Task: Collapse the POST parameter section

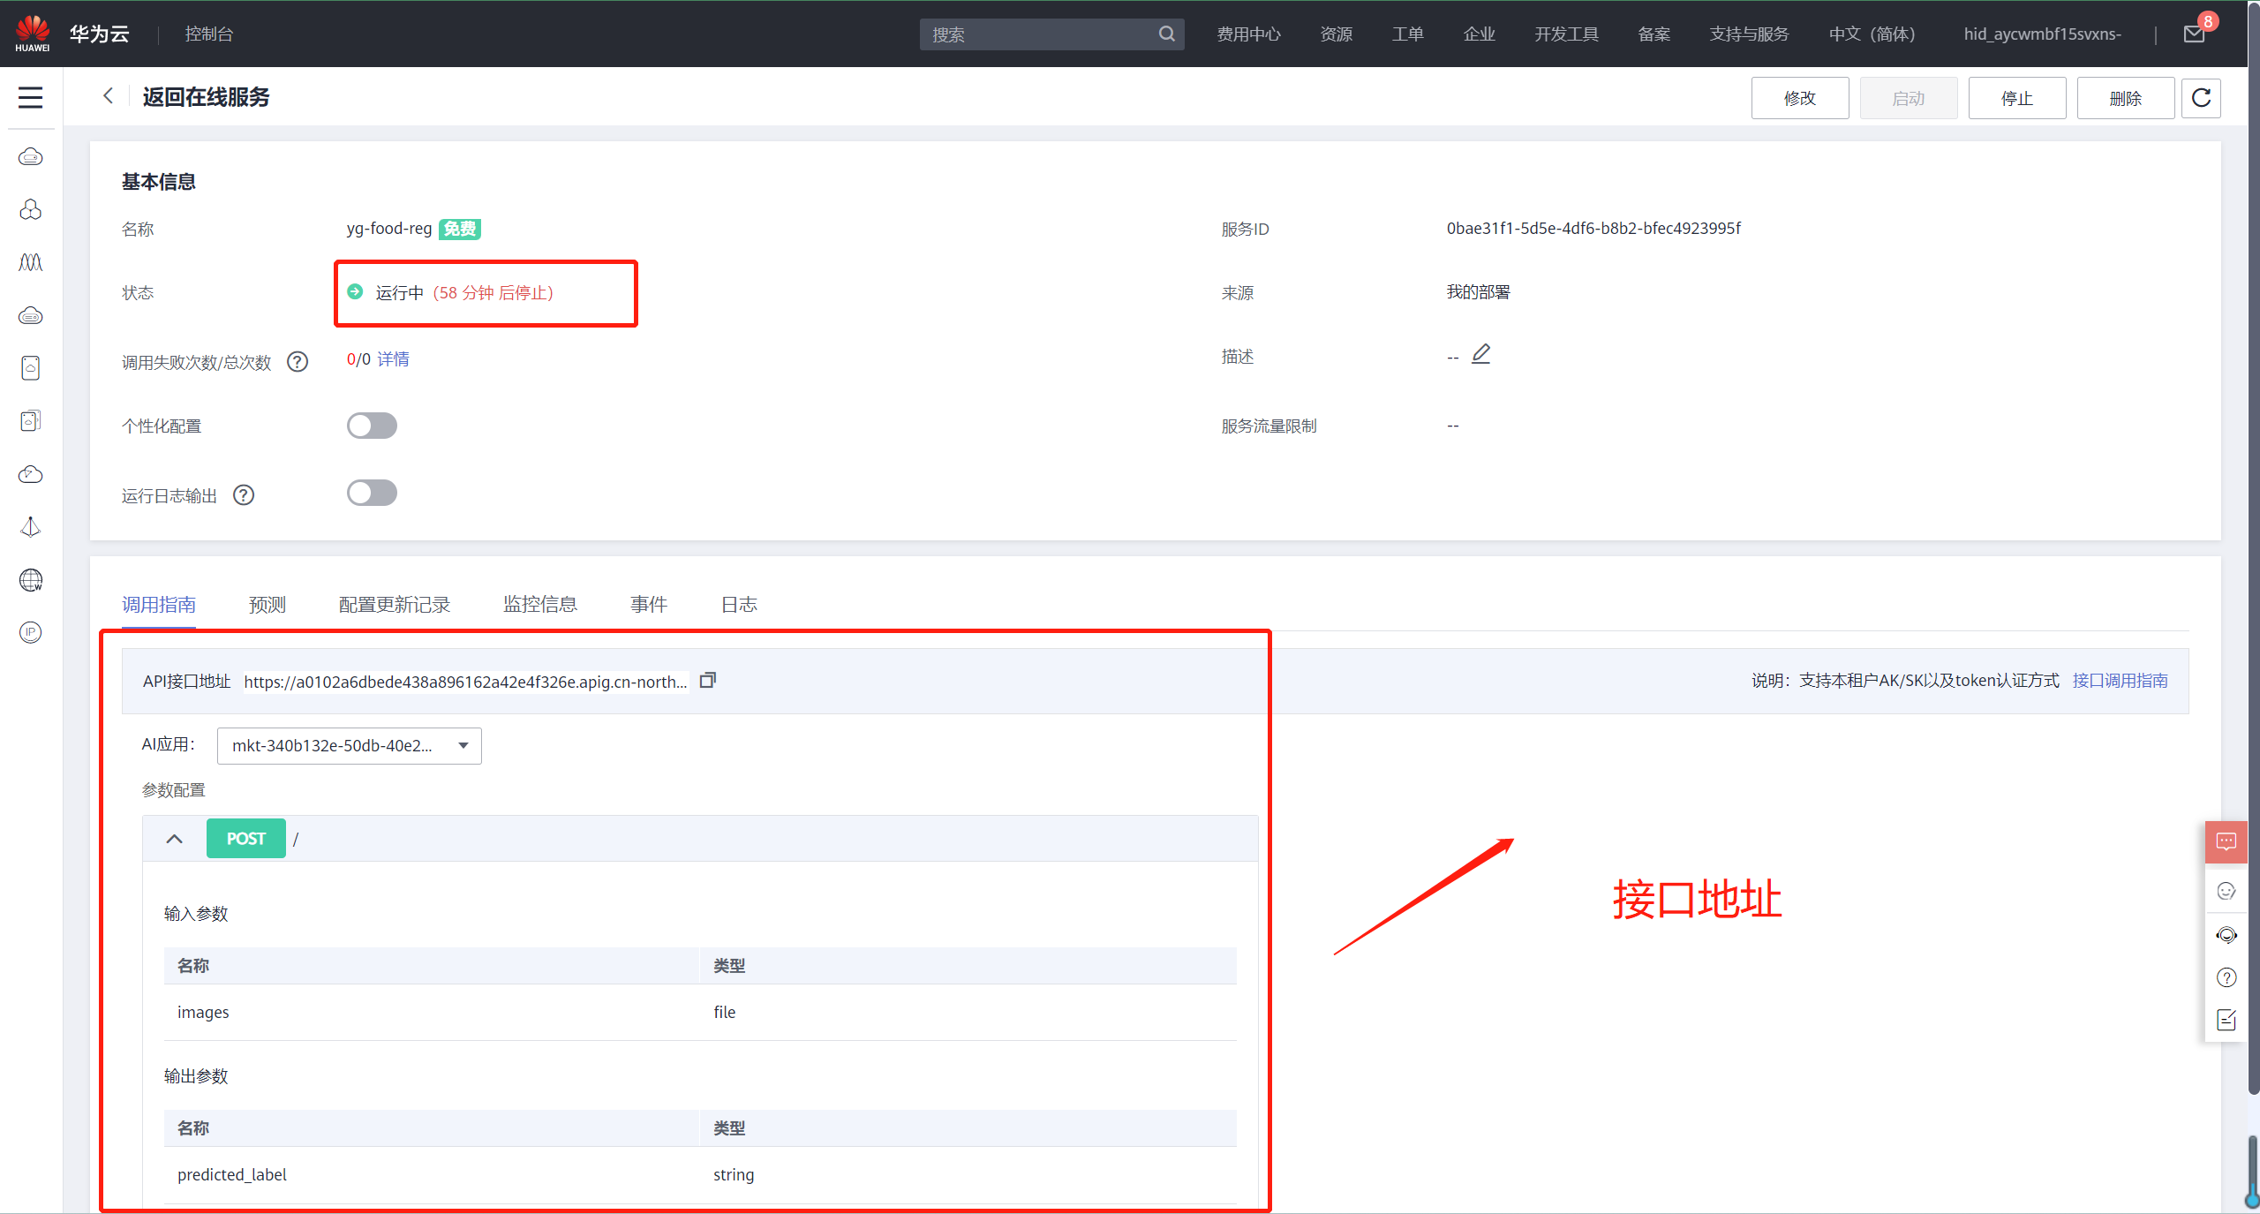Action: tap(175, 839)
